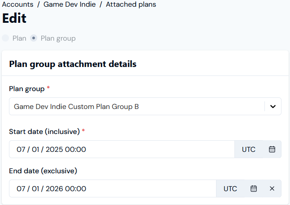Screen dimensions: 290x205
Task: Clear the end date with the X icon
Action: (272, 188)
